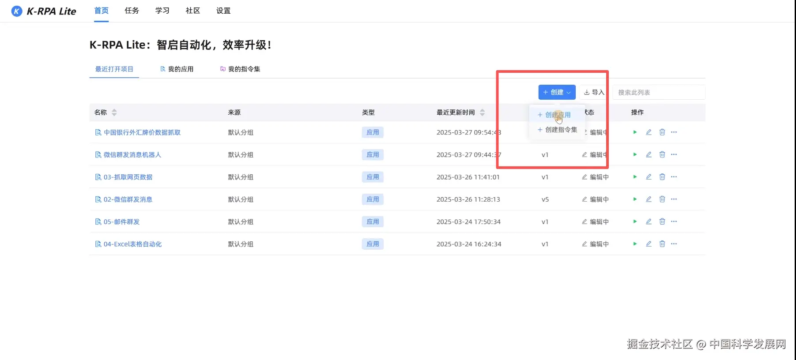The image size is (796, 360).
Task: Click the timestamp 2025-03-26 11:41:01
Action: [468, 177]
